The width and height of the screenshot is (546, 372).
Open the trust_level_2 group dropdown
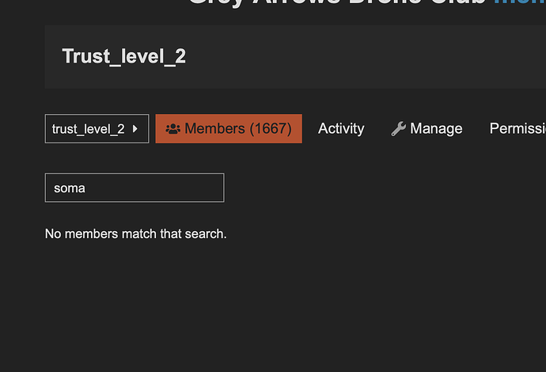tap(97, 128)
